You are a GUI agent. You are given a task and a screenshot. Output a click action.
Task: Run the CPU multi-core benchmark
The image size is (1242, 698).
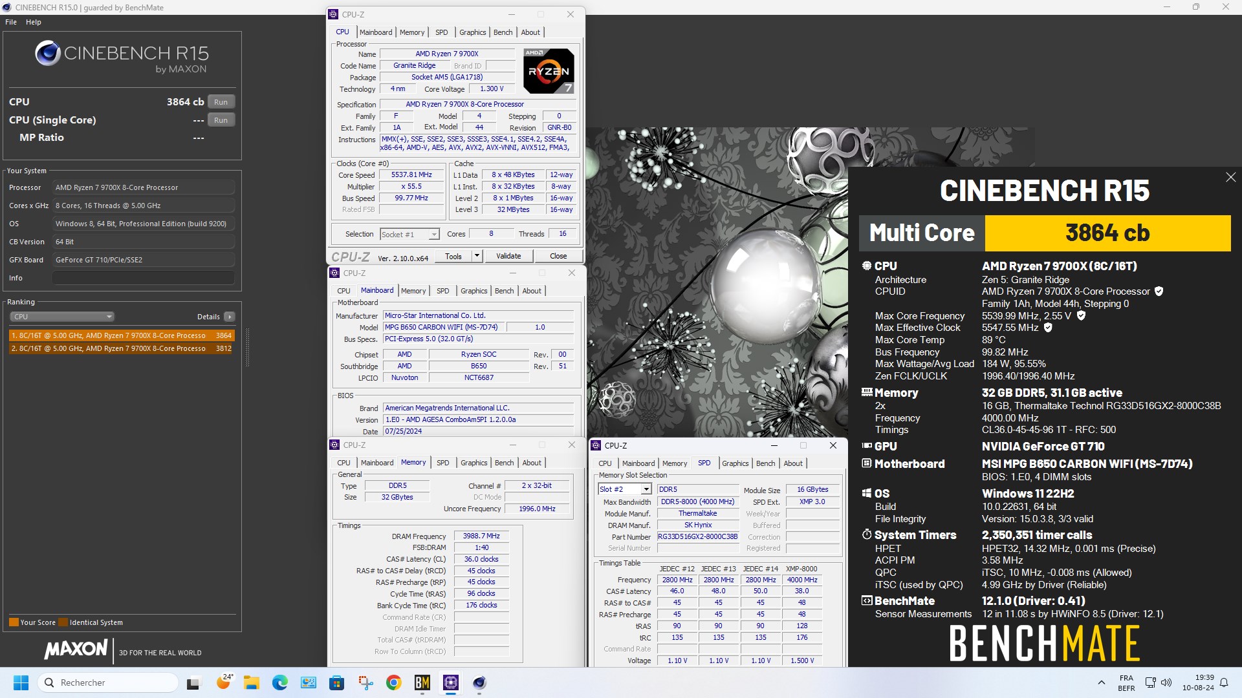tap(221, 102)
